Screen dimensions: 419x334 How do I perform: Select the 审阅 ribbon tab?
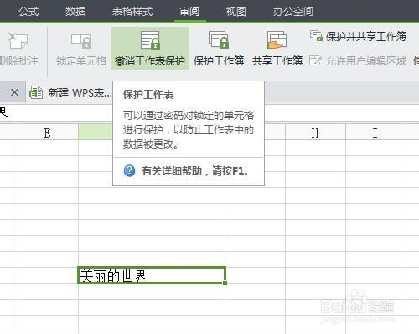coord(189,12)
